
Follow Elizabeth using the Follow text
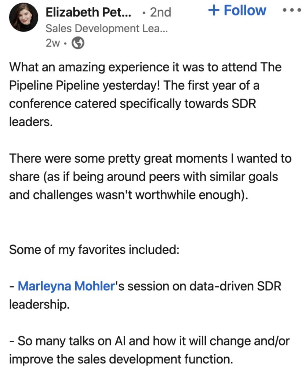(x=245, y=11)
